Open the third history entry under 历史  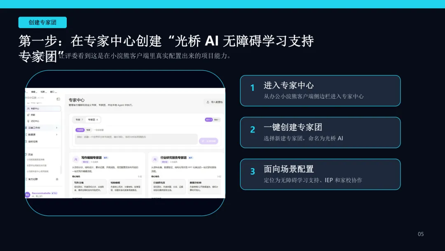[x=38, y=171]
